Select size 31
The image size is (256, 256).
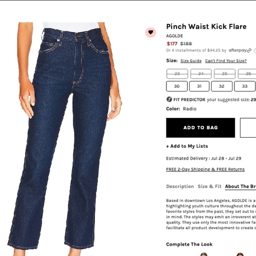pyautogui.click(x=199, y=86)
